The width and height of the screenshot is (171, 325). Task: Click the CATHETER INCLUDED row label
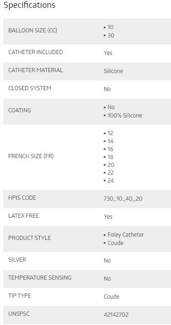click(x=35, y=52)
